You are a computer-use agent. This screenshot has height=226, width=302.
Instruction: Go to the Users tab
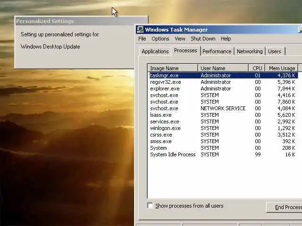(x=275, y=51)
